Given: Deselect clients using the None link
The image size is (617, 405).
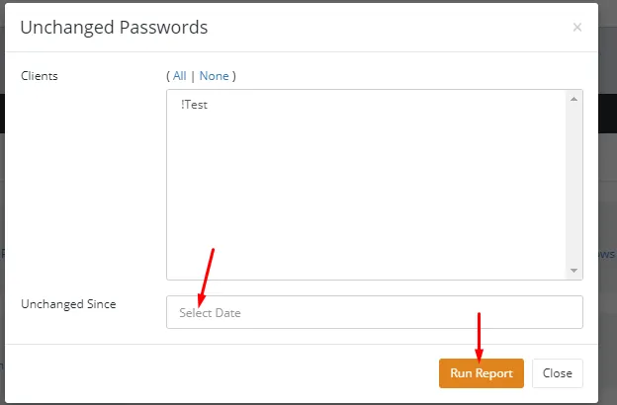Looking at the screenshot, I should [x=214, y=75].
